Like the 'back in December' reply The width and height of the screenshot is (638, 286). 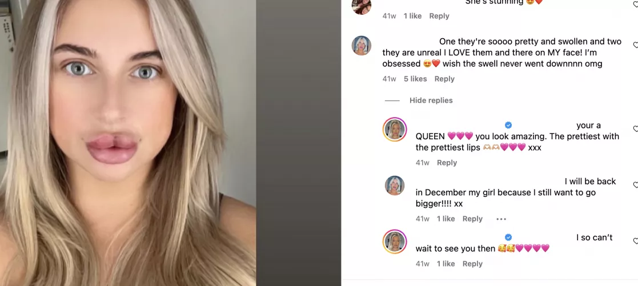[636, 185]
